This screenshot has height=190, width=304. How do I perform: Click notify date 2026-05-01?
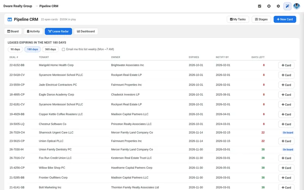coord(223,168)
